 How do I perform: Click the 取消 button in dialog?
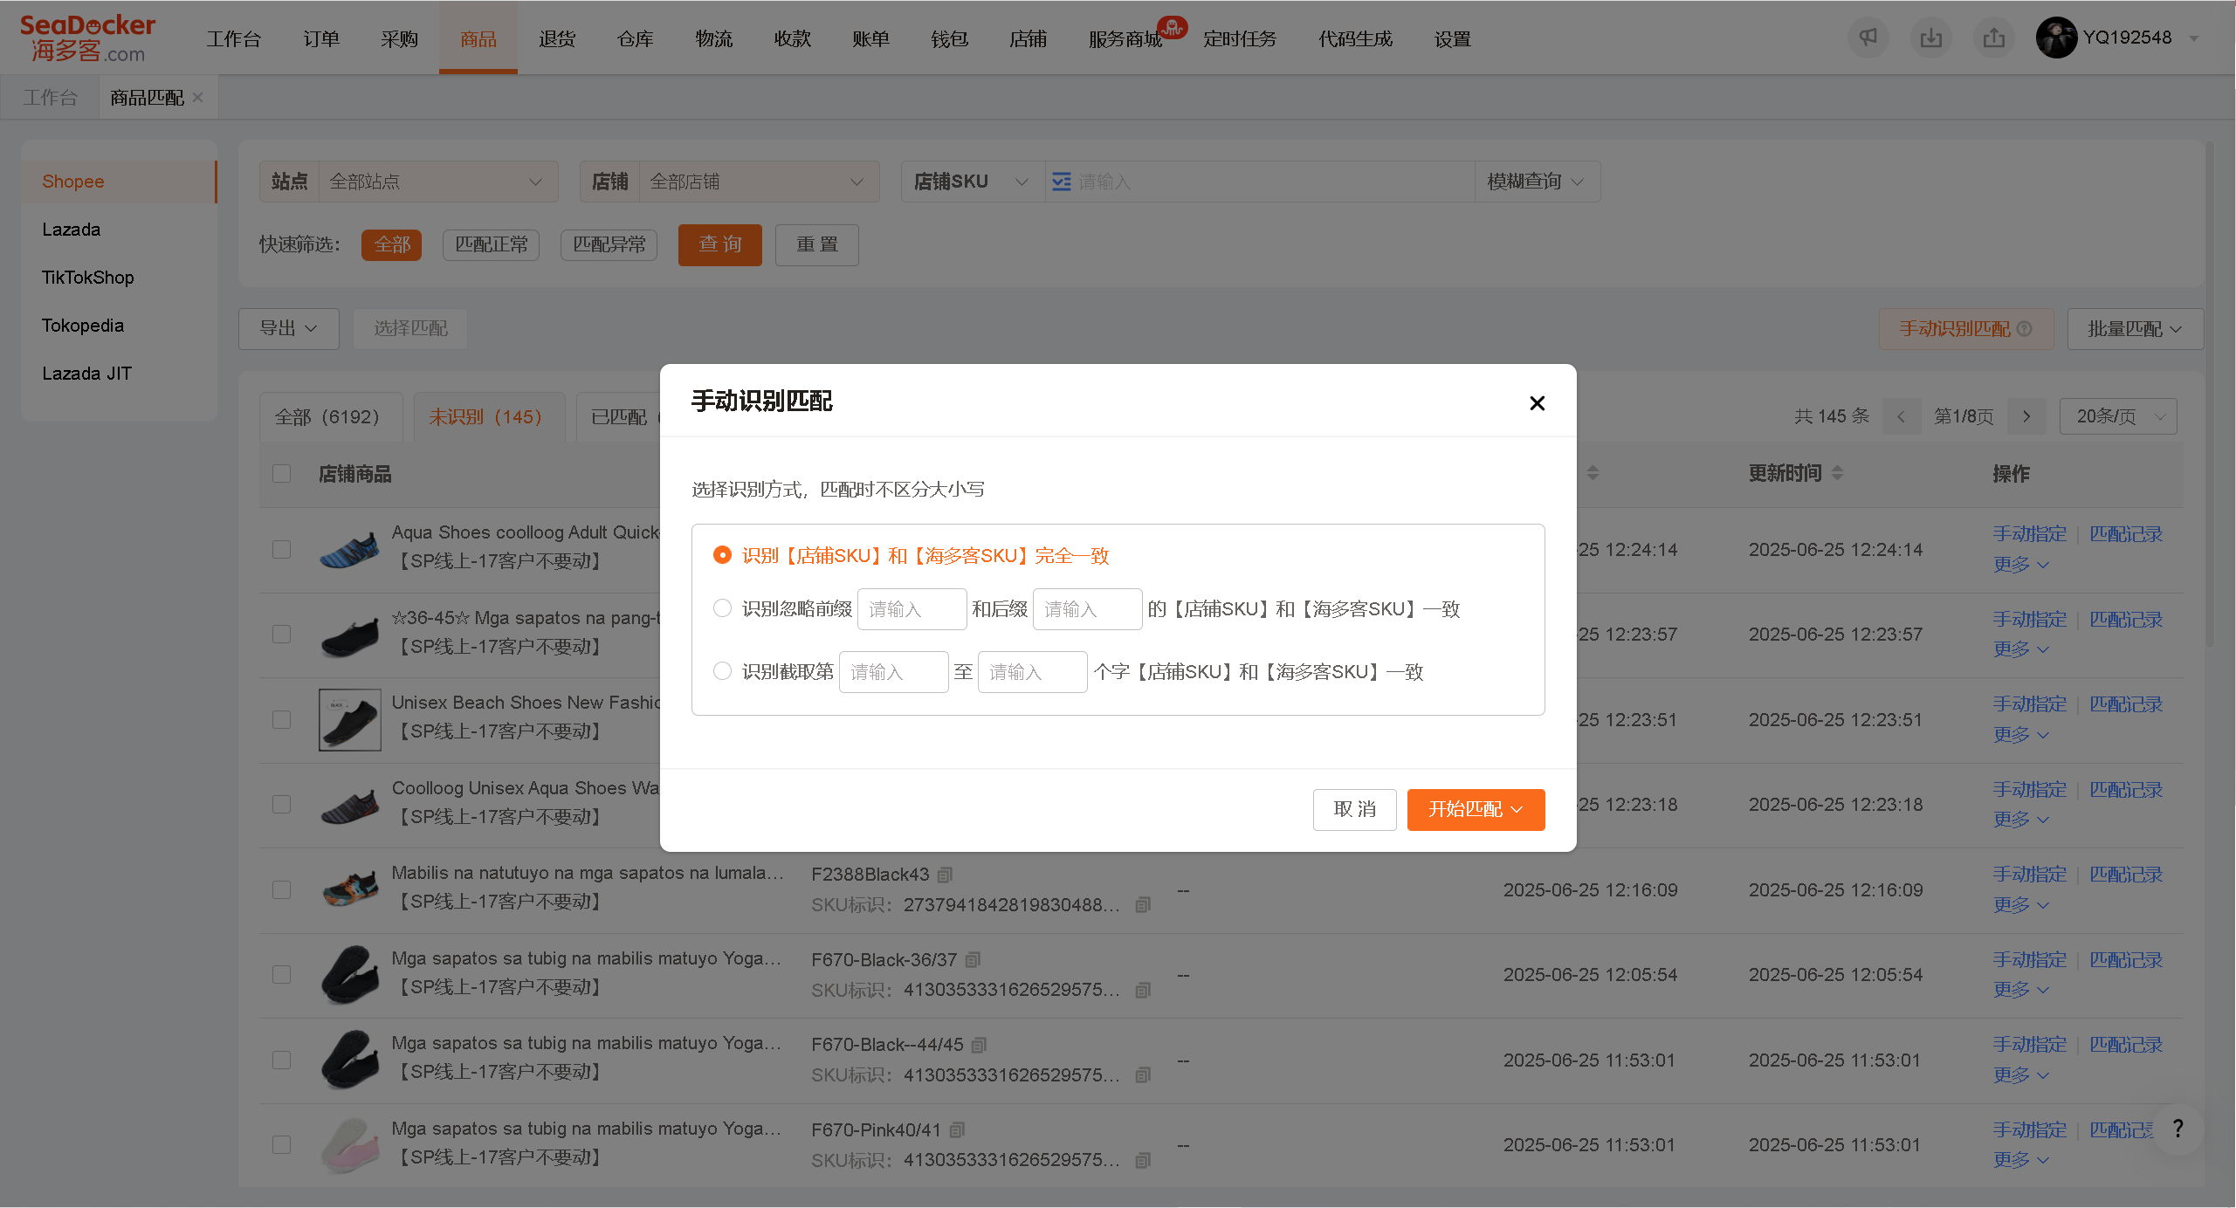click(1354, 810)
